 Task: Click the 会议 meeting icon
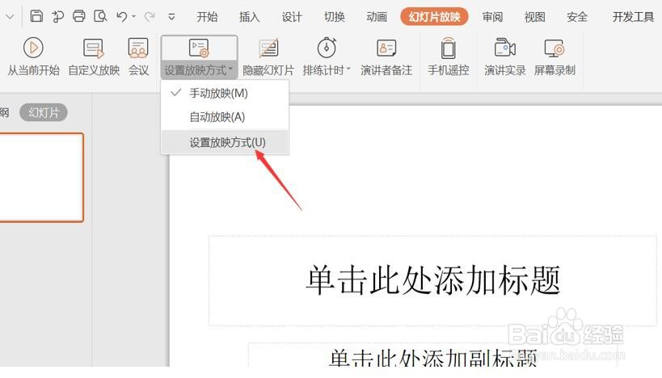coord(138,57)
